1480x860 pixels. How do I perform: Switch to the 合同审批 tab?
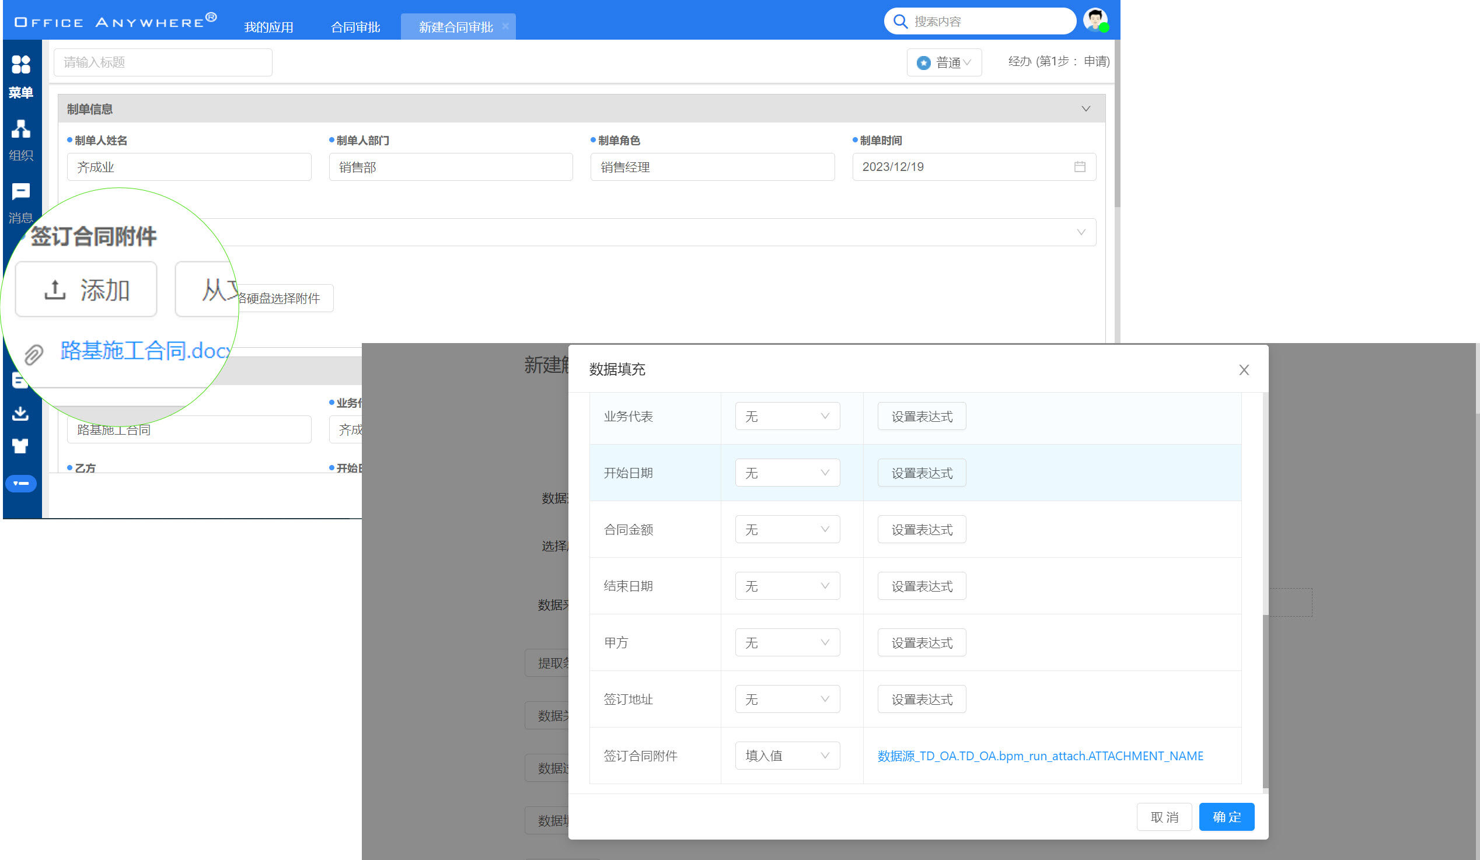(355, 27)
